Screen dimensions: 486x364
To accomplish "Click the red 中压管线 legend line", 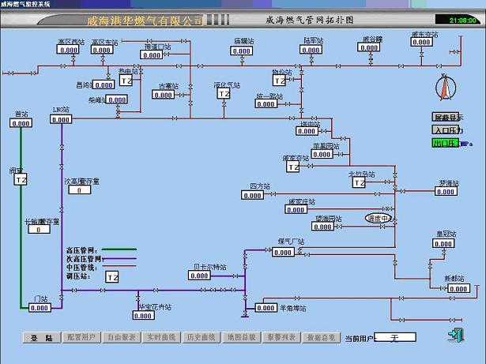I will [x=119, y=266].
